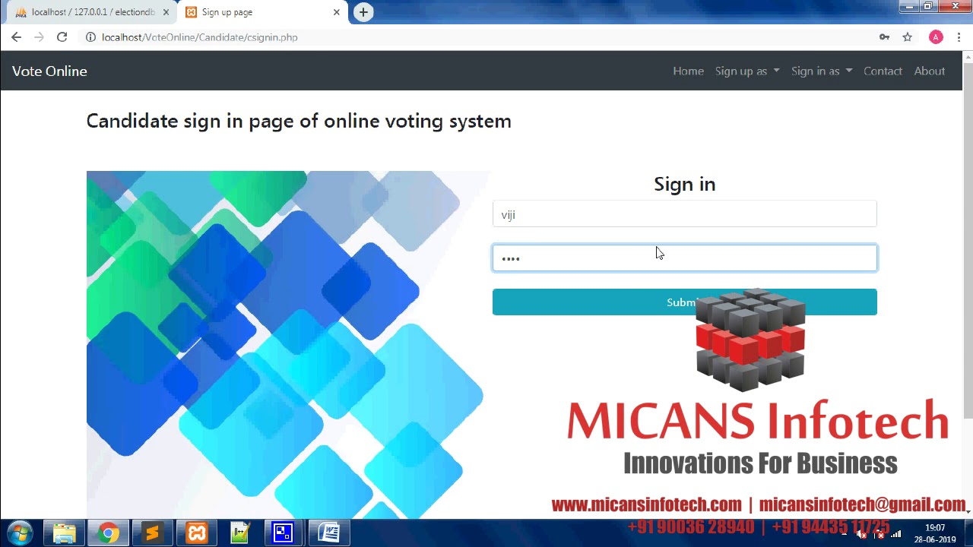
Task: Open Chrome three-dot menu
Action: click(959, 37)
